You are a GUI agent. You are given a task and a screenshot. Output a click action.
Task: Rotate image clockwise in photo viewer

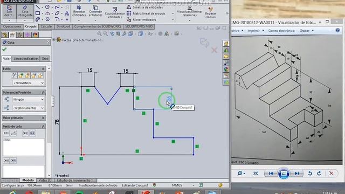point(319,174)
